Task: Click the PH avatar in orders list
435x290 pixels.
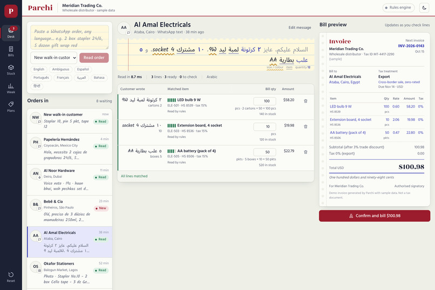Action: [36, 143]
